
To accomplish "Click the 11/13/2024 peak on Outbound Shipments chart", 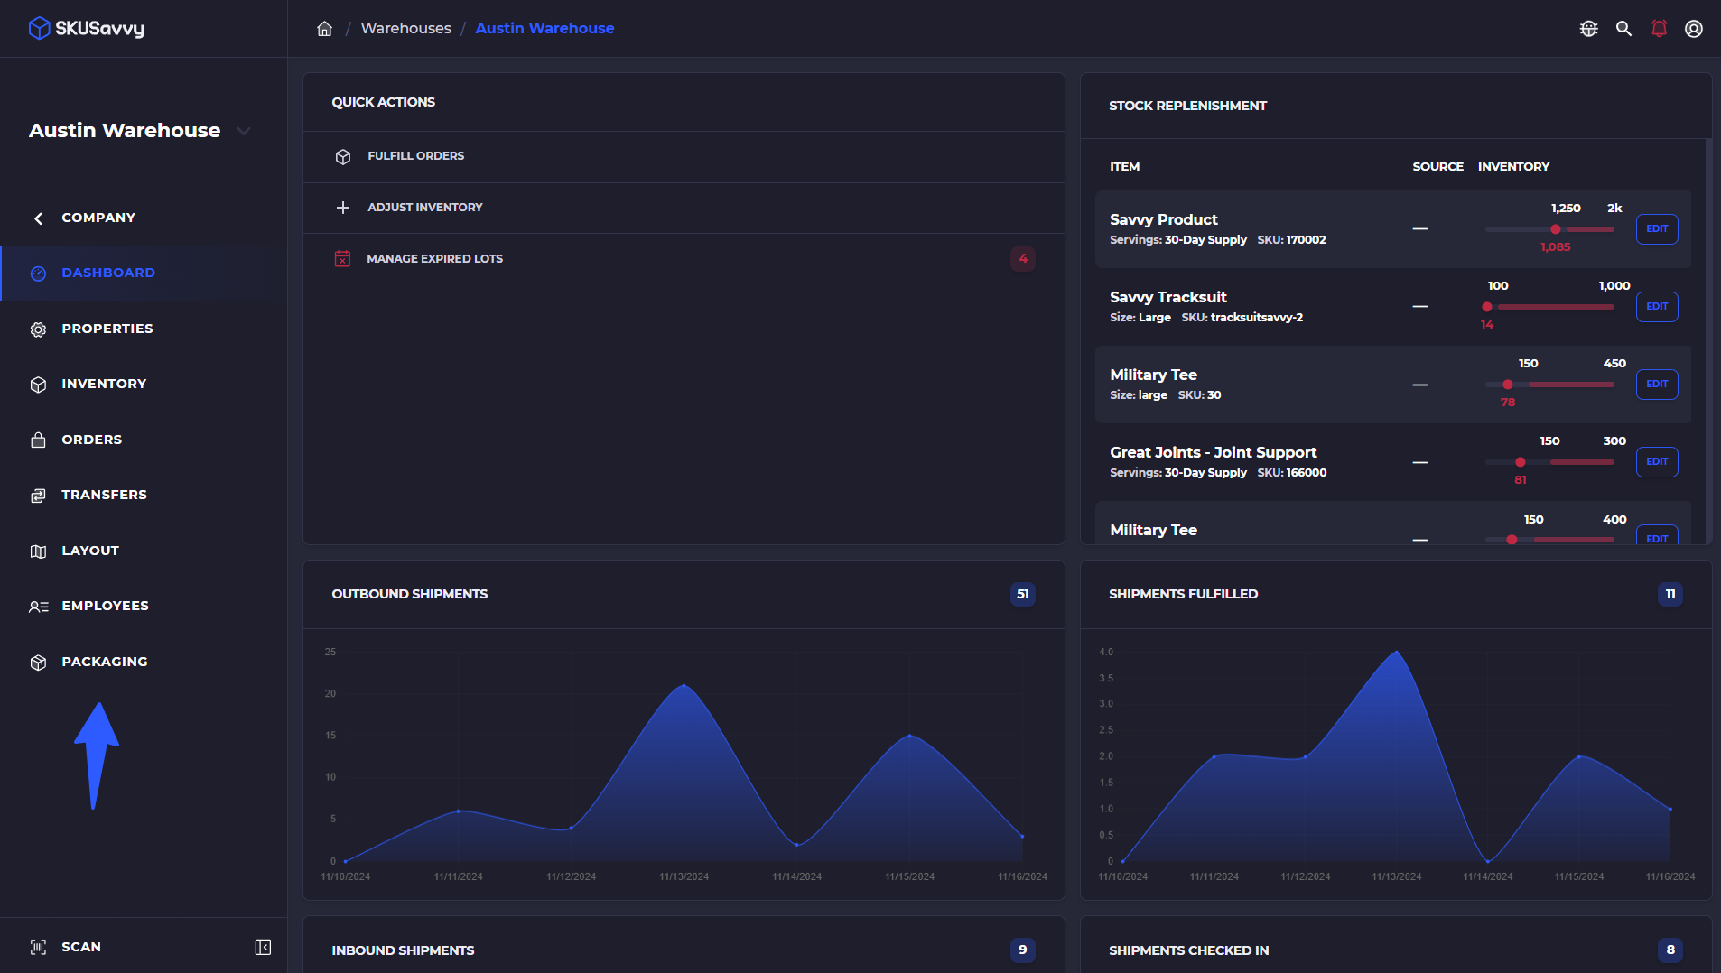I will (x=684, y=686).
